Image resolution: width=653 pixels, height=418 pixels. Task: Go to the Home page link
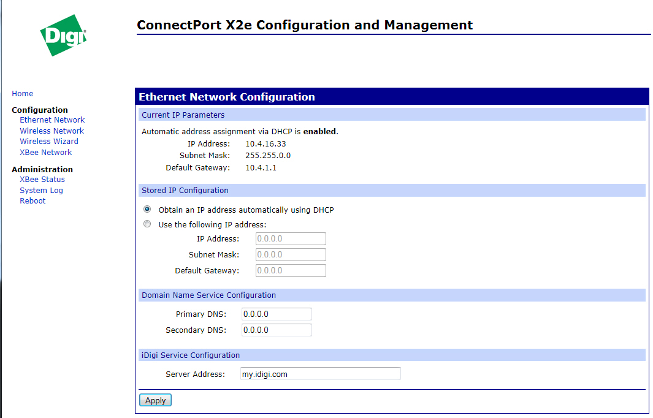pyautogui.click(x=23, y=94)
